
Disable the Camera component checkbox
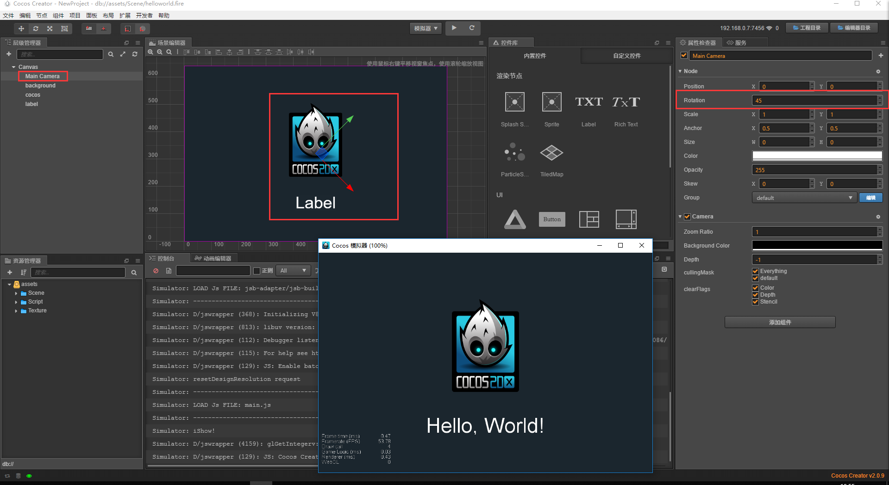coord(688,217)
